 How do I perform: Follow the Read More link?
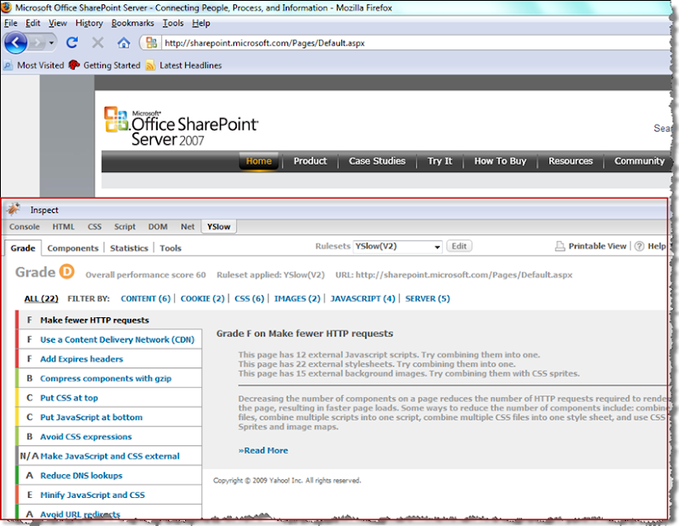tap(263, 450)
